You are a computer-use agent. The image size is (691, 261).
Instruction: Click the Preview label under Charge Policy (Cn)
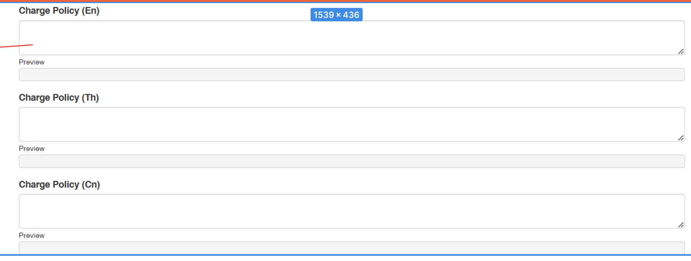32,236
